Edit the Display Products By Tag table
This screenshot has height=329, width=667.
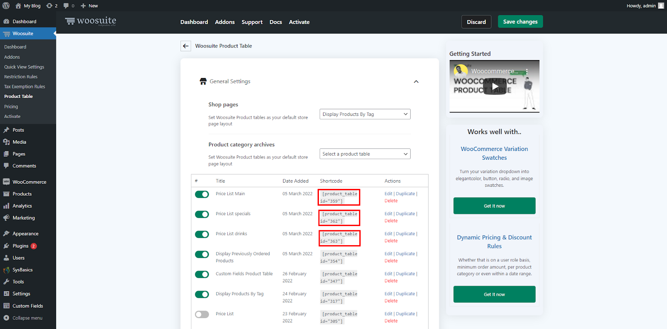[389, 294]
